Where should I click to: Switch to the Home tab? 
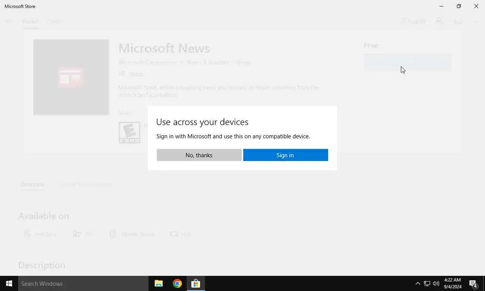pos(30,22)
